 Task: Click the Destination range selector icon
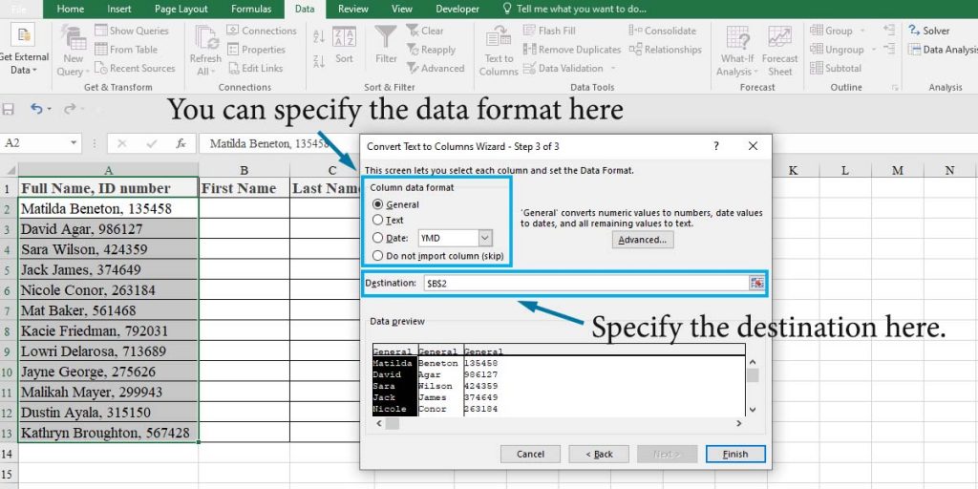click(756, 283)
